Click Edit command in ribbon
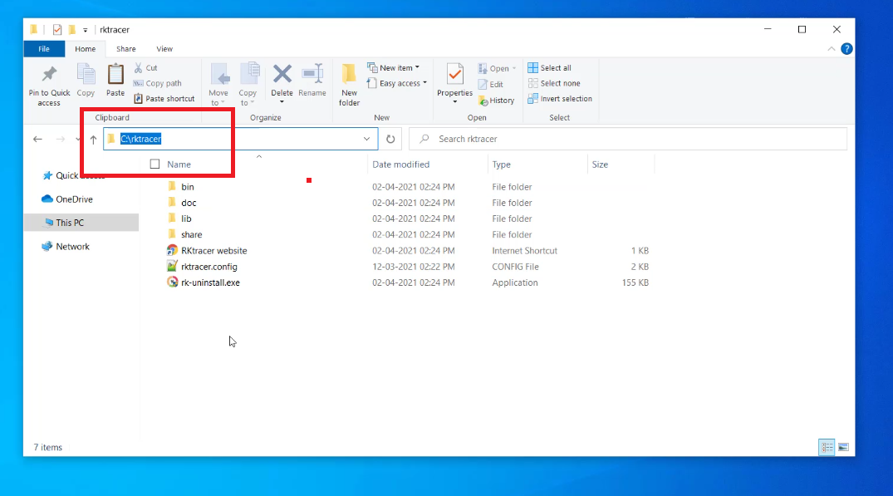Viewport: 893px width, 496px height. [x=490, y=84]
